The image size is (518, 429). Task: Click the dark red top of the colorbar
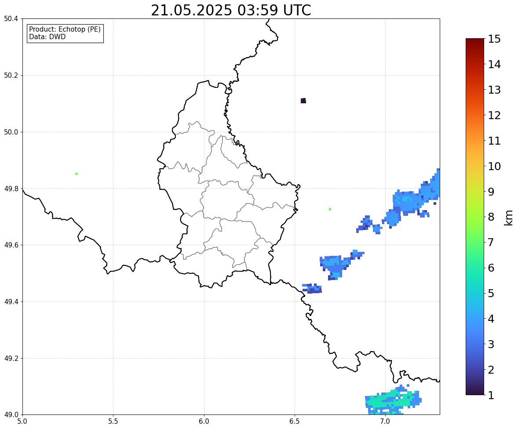[475, 41]
